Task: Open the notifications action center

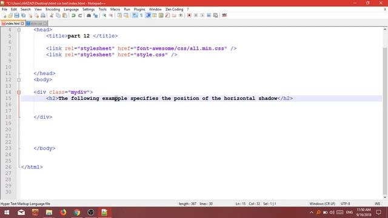Action: [x=378, y=213]
